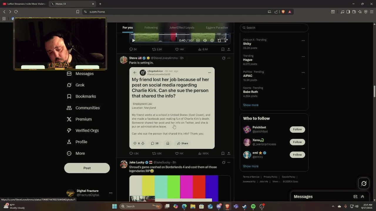This screenshot has height=211, width=376.
Task: Switch to the Following tab
Action: click(x=151, y=28)
